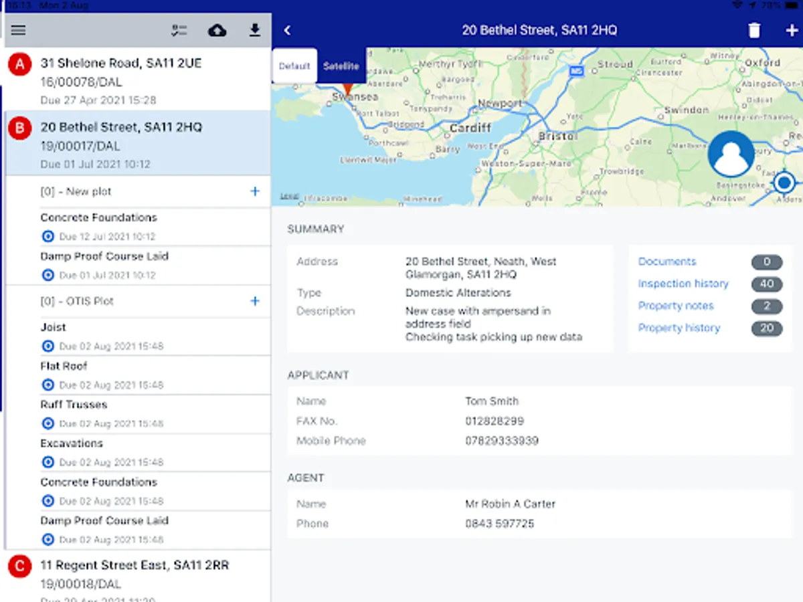Tap the Domestic Alterations type value
Viewport: 803px width, 602px height.
pos(458,293)
